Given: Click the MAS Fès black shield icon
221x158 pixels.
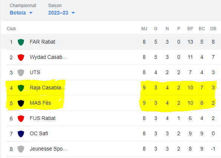Looking at the screenshot, I should click(21, 103).
